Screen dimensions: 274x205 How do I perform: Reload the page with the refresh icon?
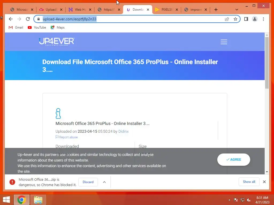(x=28, y=19)
